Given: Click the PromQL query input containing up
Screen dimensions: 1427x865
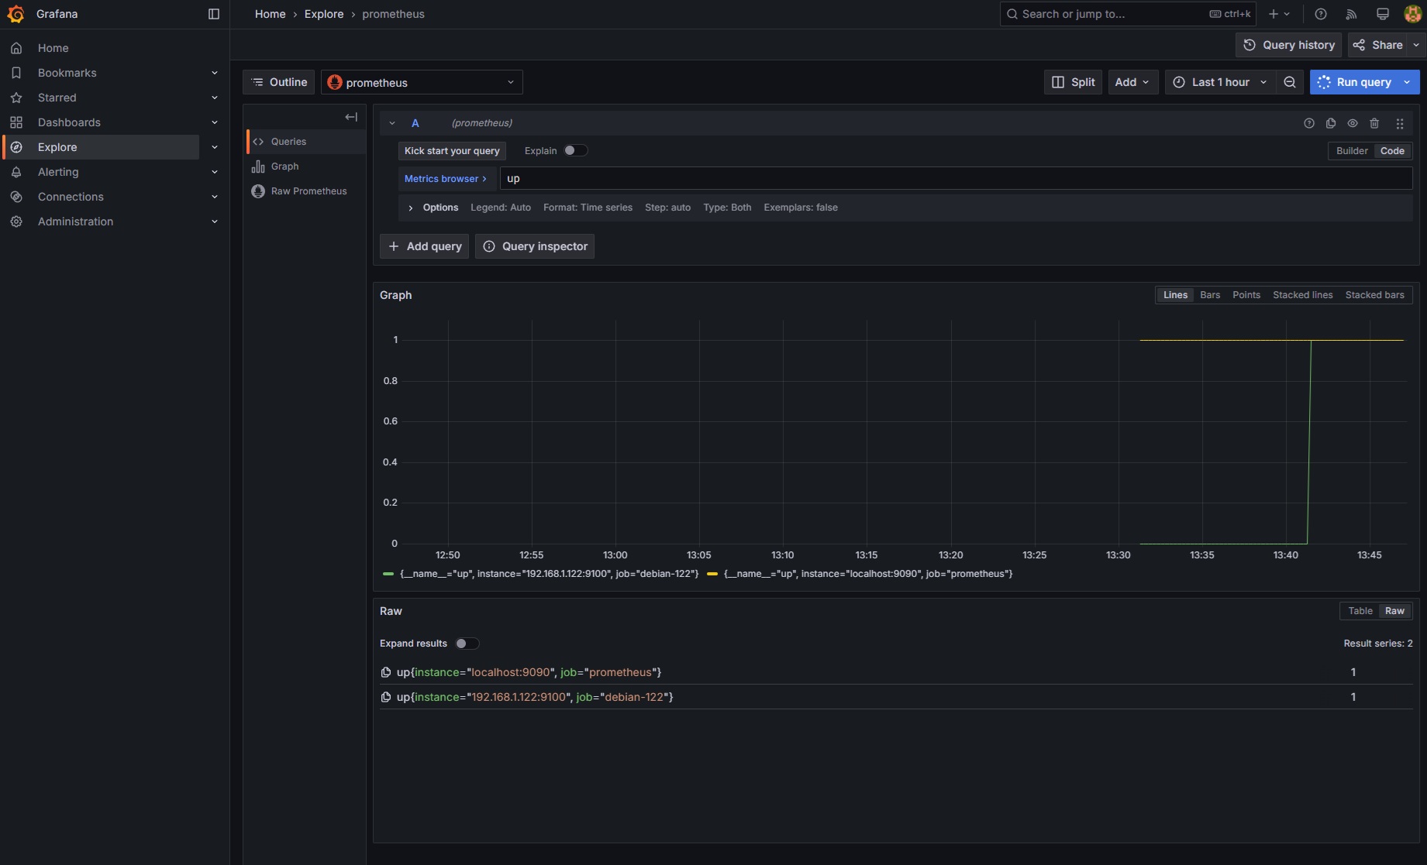Looking at the screenshot, I should [957, 179].
